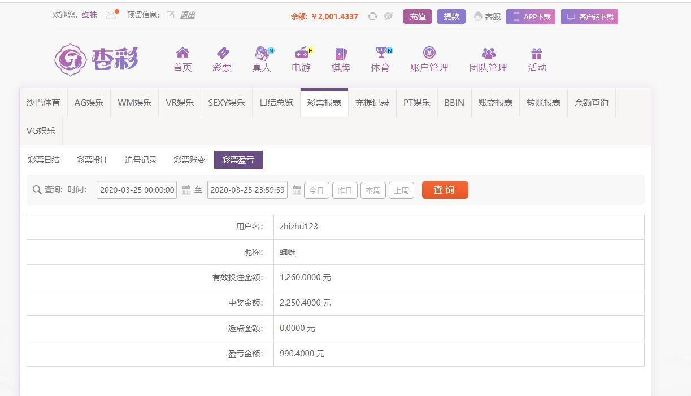This screenshot has width=691, height=396.
Task: Hide the balance with eye icon
Action: tap(388, 16)
